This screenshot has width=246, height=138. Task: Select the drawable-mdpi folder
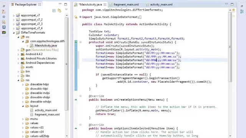point(40,93)
